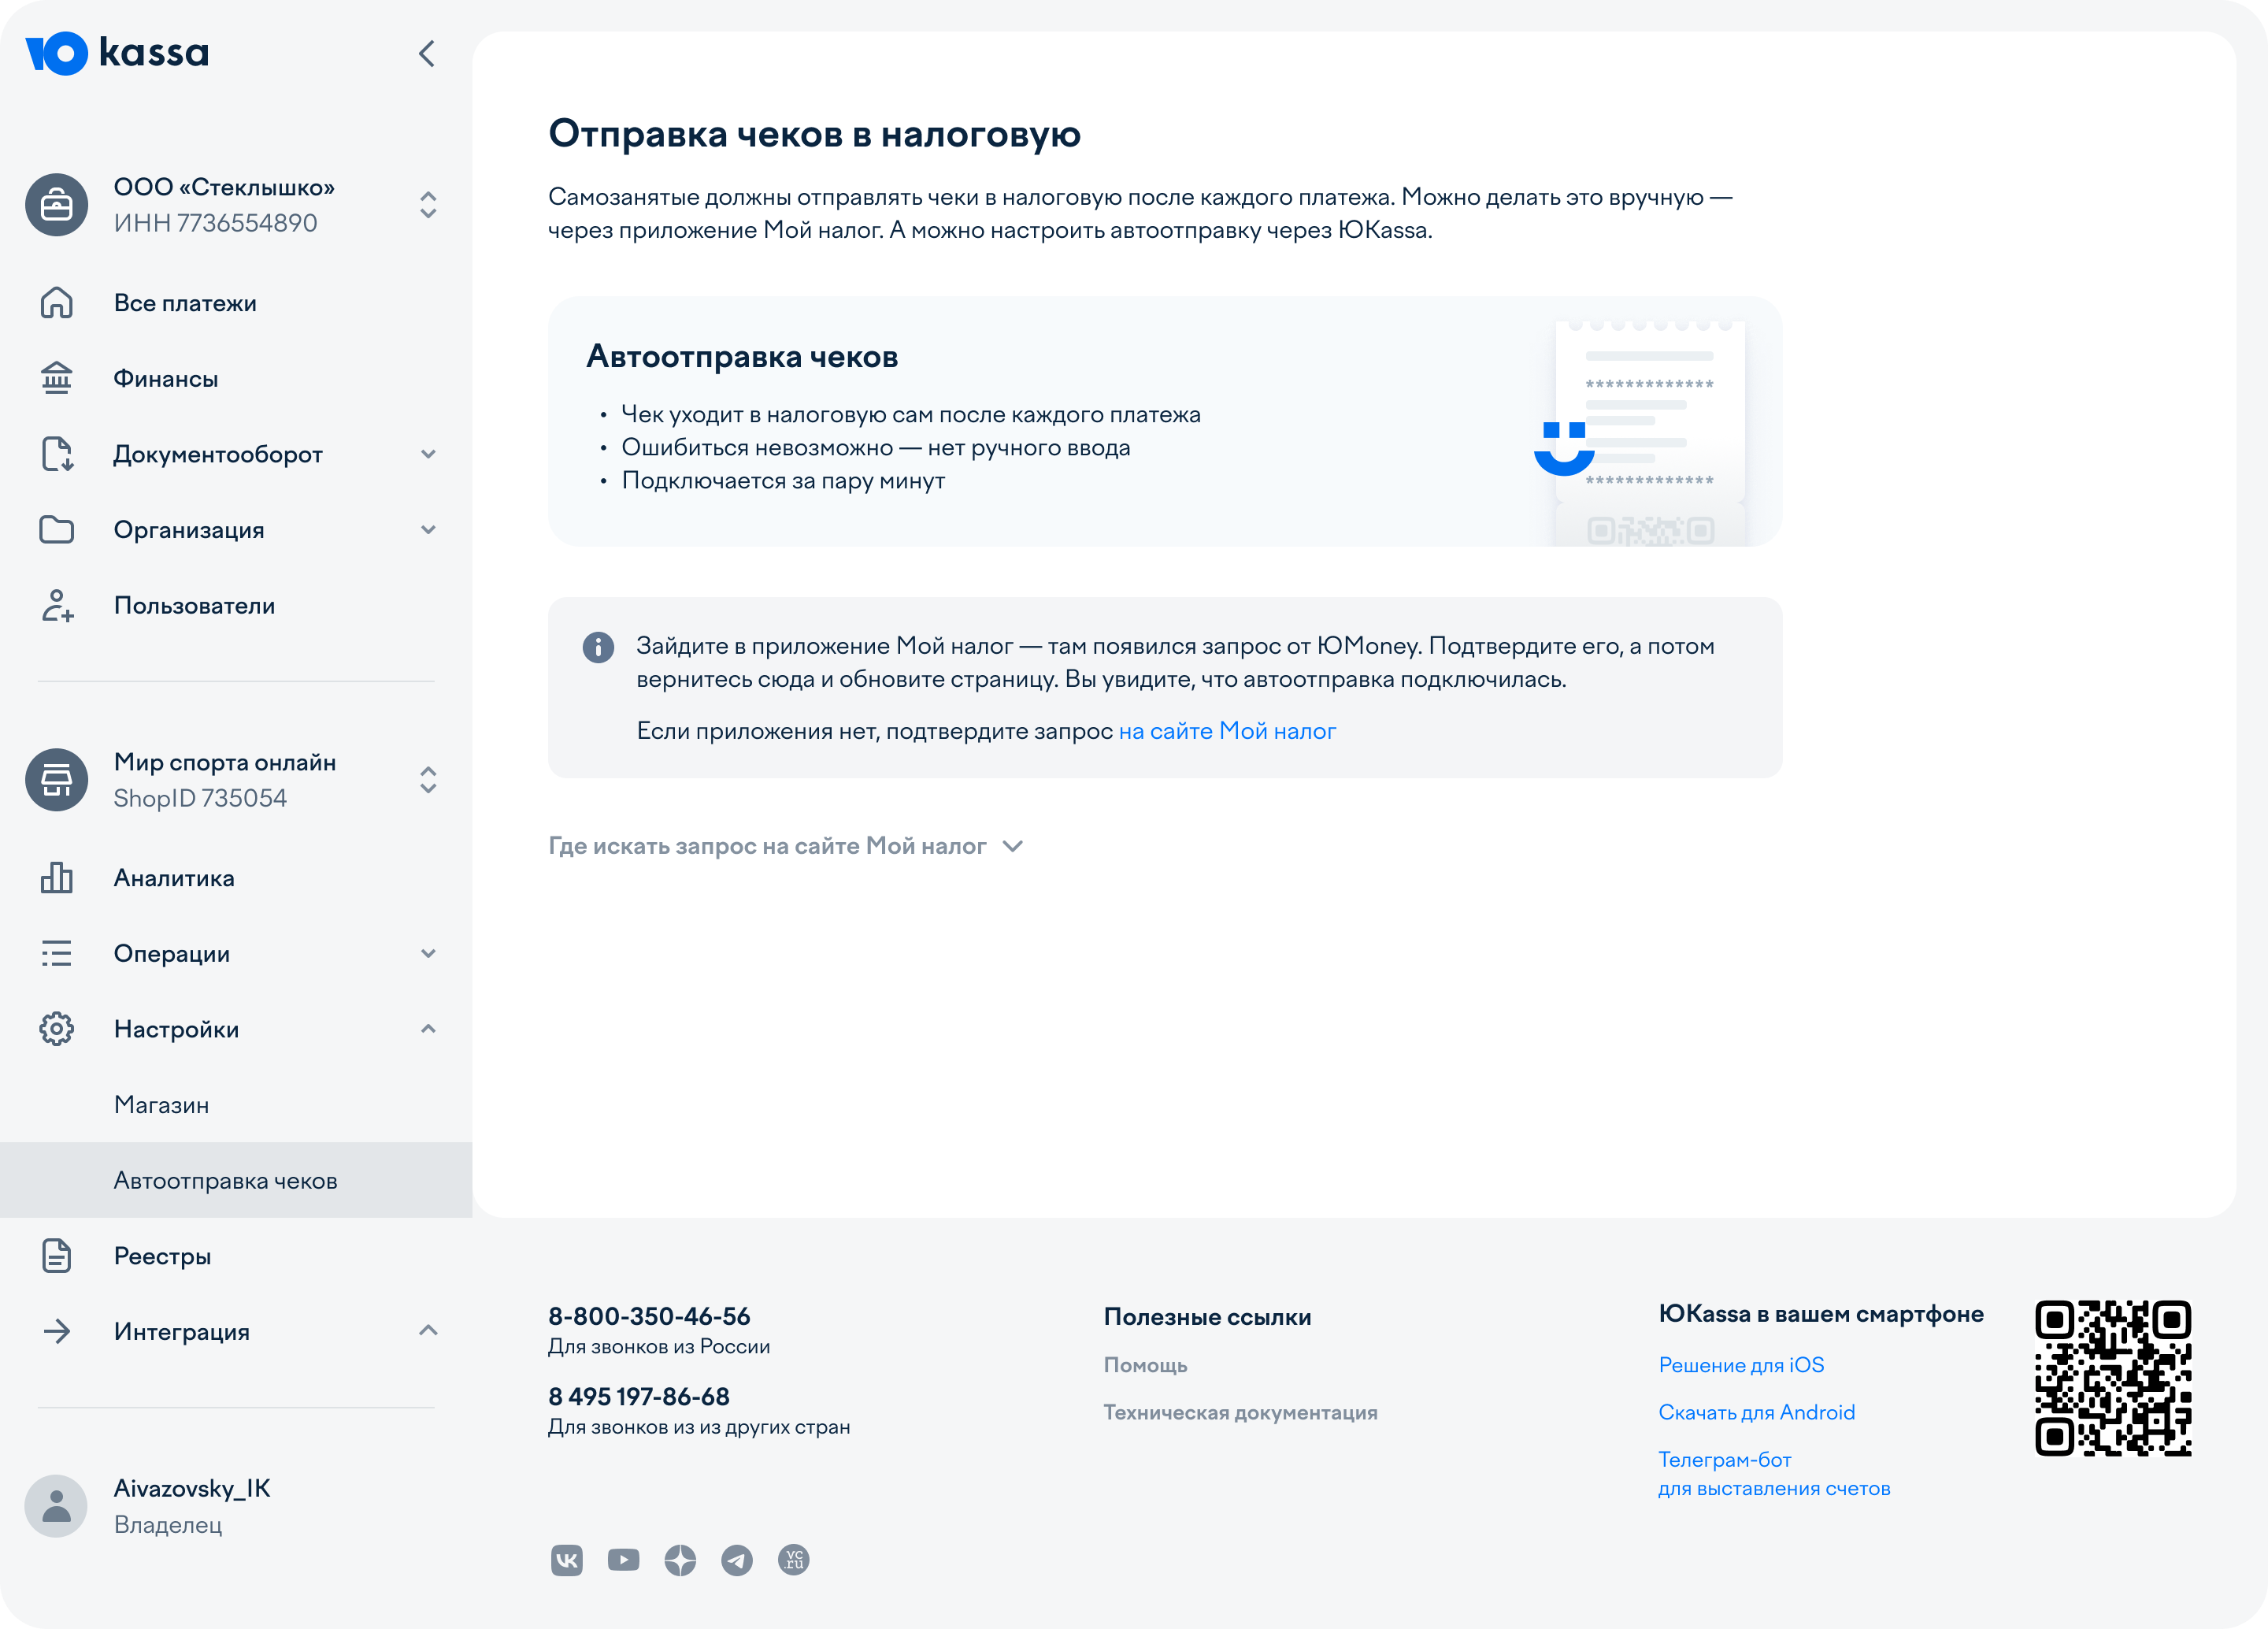Screen dimensions: 2268x1629
Task: Click the briefcase organization avatar icon
Action: [57, 205]
